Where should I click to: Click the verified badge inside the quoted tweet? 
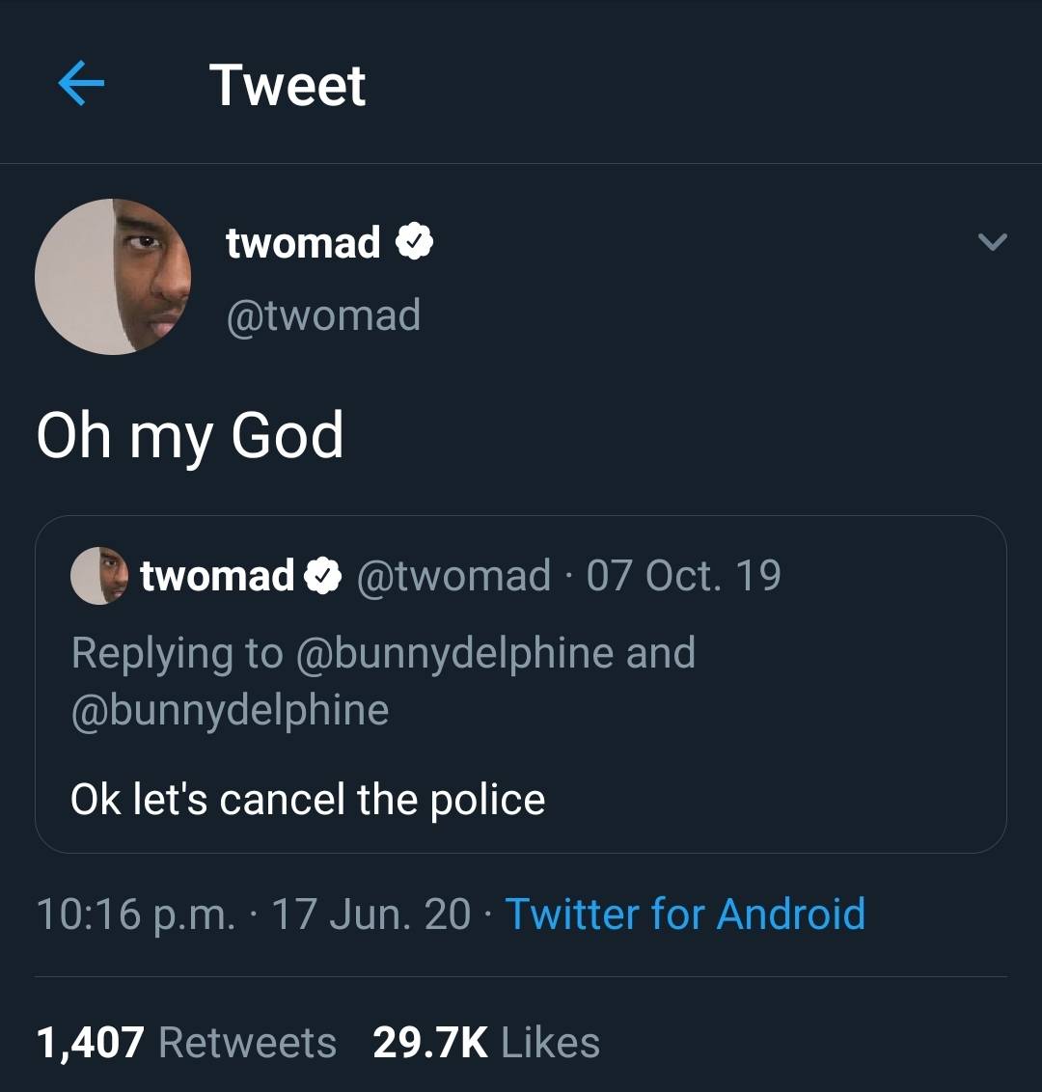(323, 576)
